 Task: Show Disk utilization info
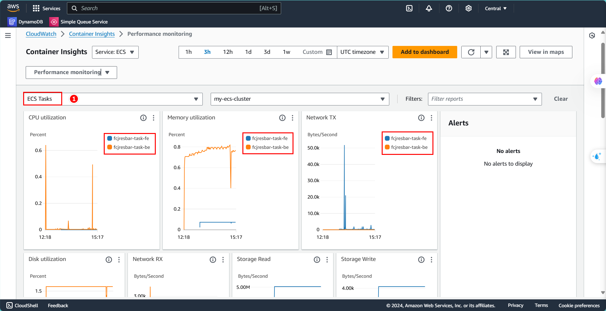click(109, 260)
